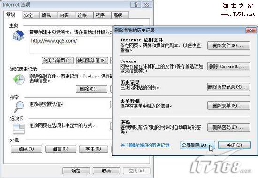Click the 保存在表单中键入的信息 description
This screenshot has height=178, width=258.
tap(146, 106)
